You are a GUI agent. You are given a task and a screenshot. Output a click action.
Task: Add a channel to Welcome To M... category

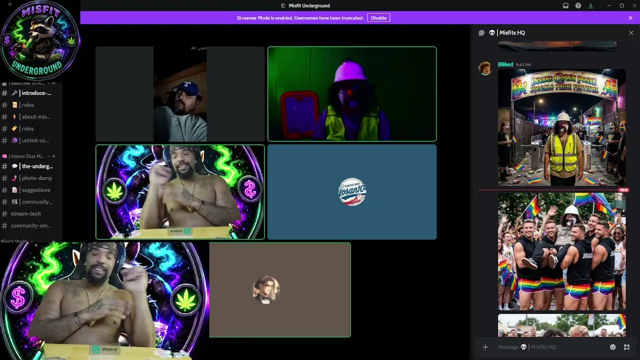click(x=53, y=83)
